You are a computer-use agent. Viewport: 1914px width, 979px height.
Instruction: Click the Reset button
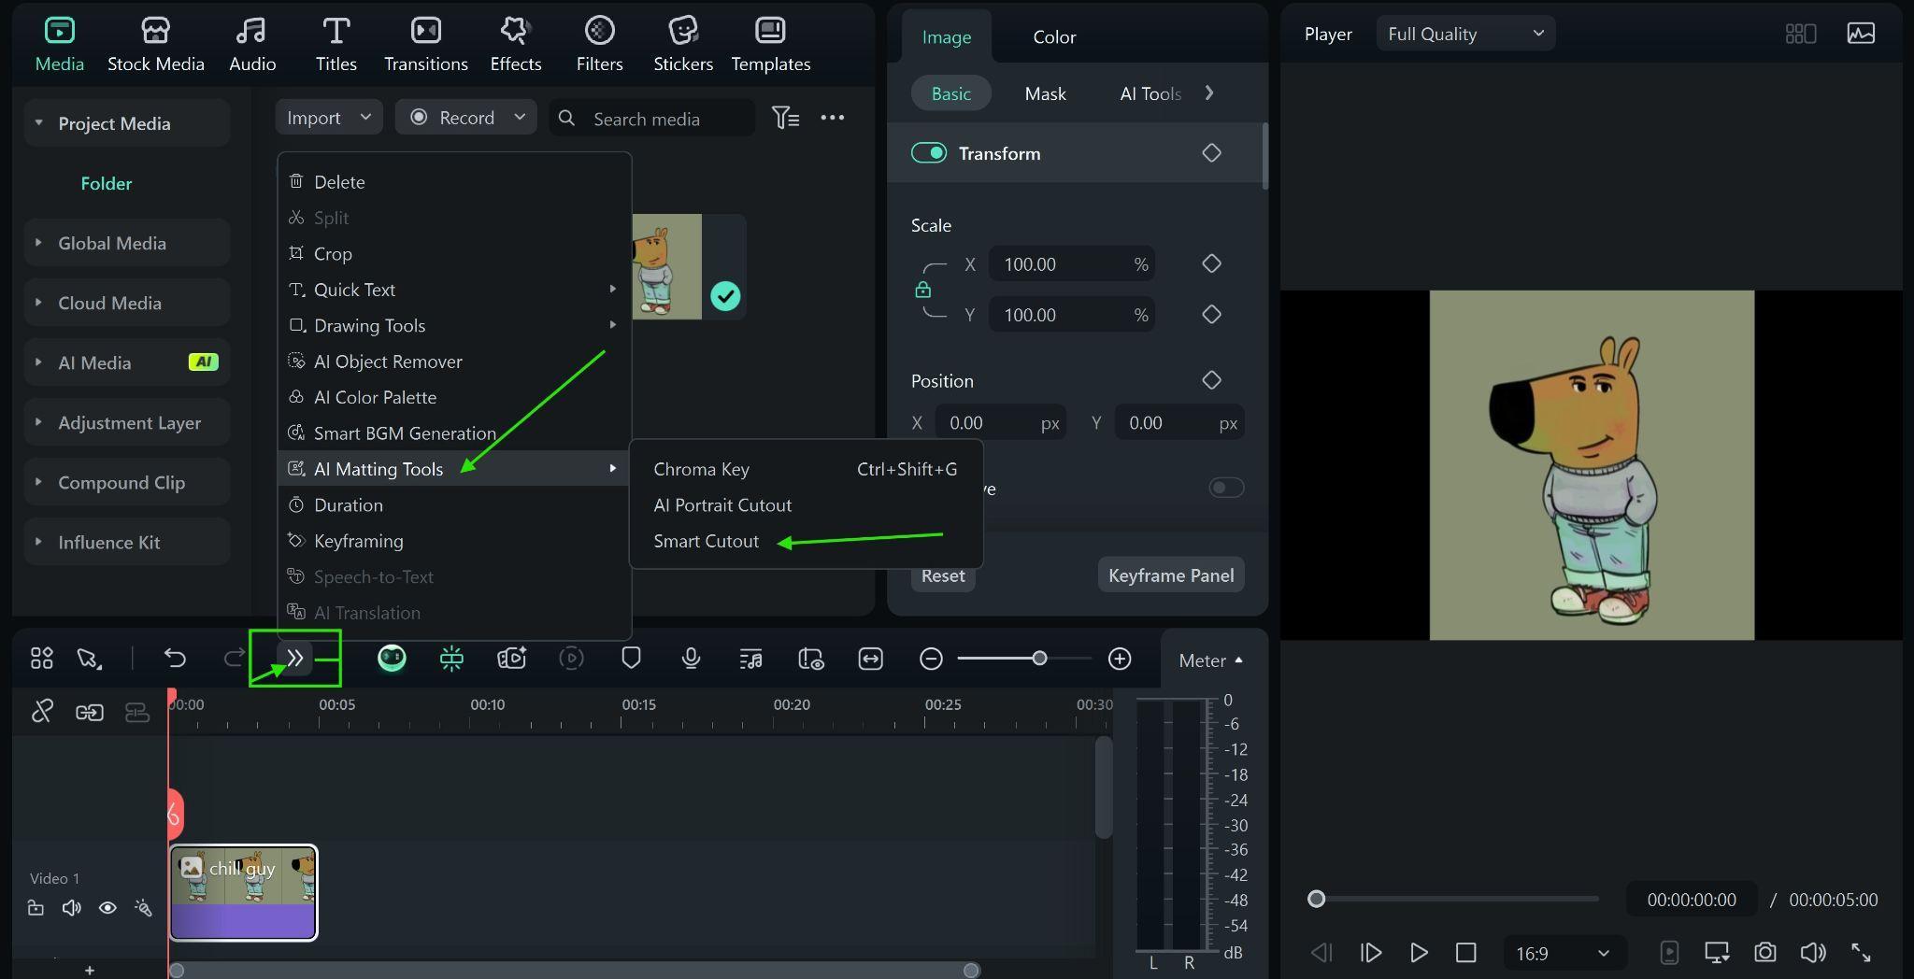[x=943, y=575]
